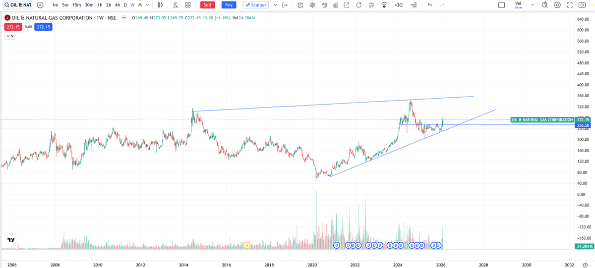Select the 1h timeframe
Image resolution: width=595 pixels, height=268 pixels.
click(100, 5)
